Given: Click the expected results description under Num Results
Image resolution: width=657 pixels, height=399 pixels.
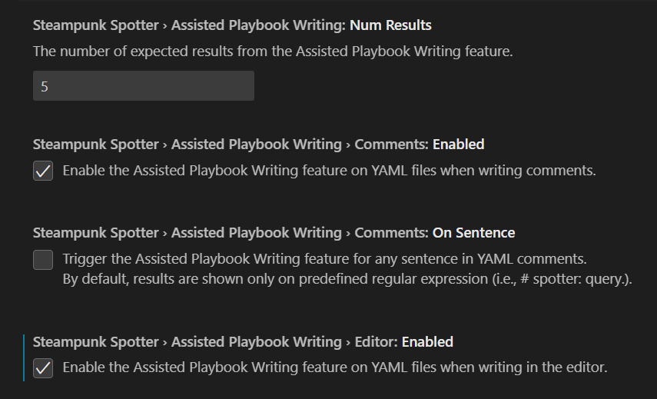Looking at the screenshot, I should pos(273,52).
